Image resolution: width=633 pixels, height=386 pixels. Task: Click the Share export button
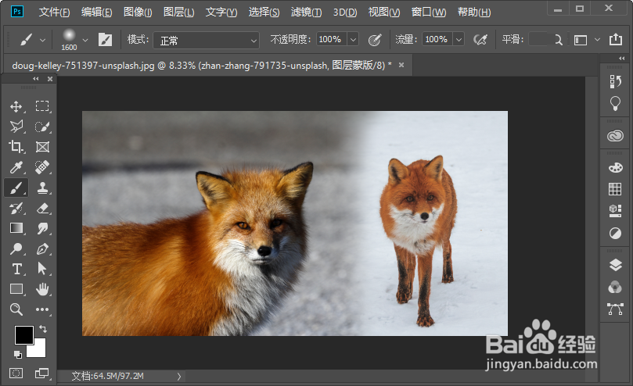pos(616,40)
